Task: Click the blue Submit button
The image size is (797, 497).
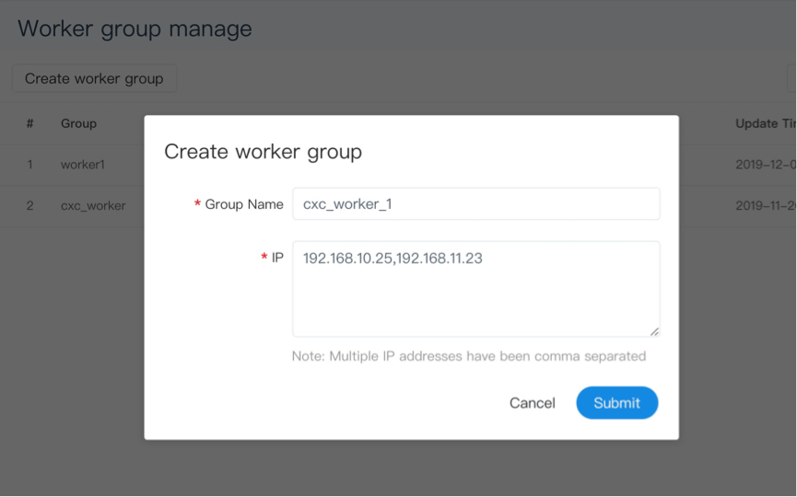Action: (x=616, y=403)
